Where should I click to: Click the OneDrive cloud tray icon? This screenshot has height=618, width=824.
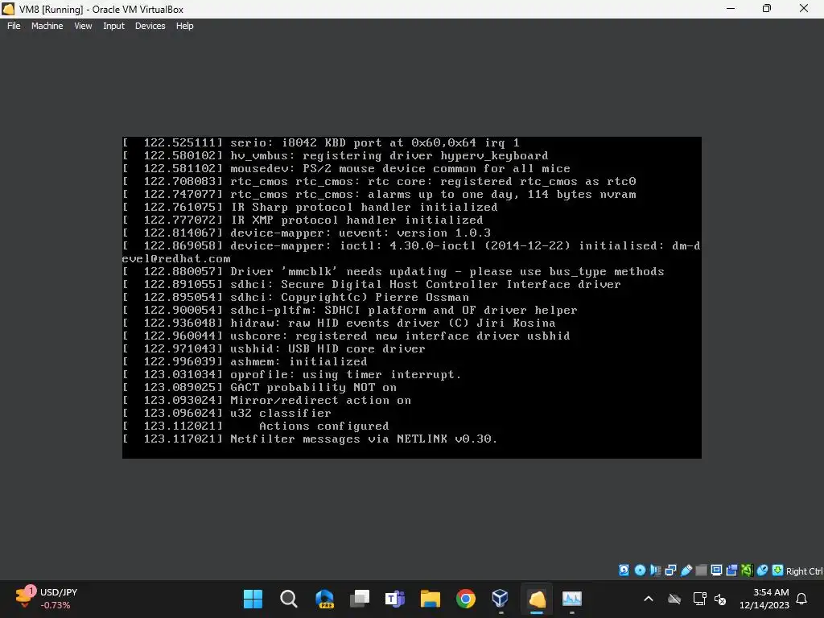674,599
